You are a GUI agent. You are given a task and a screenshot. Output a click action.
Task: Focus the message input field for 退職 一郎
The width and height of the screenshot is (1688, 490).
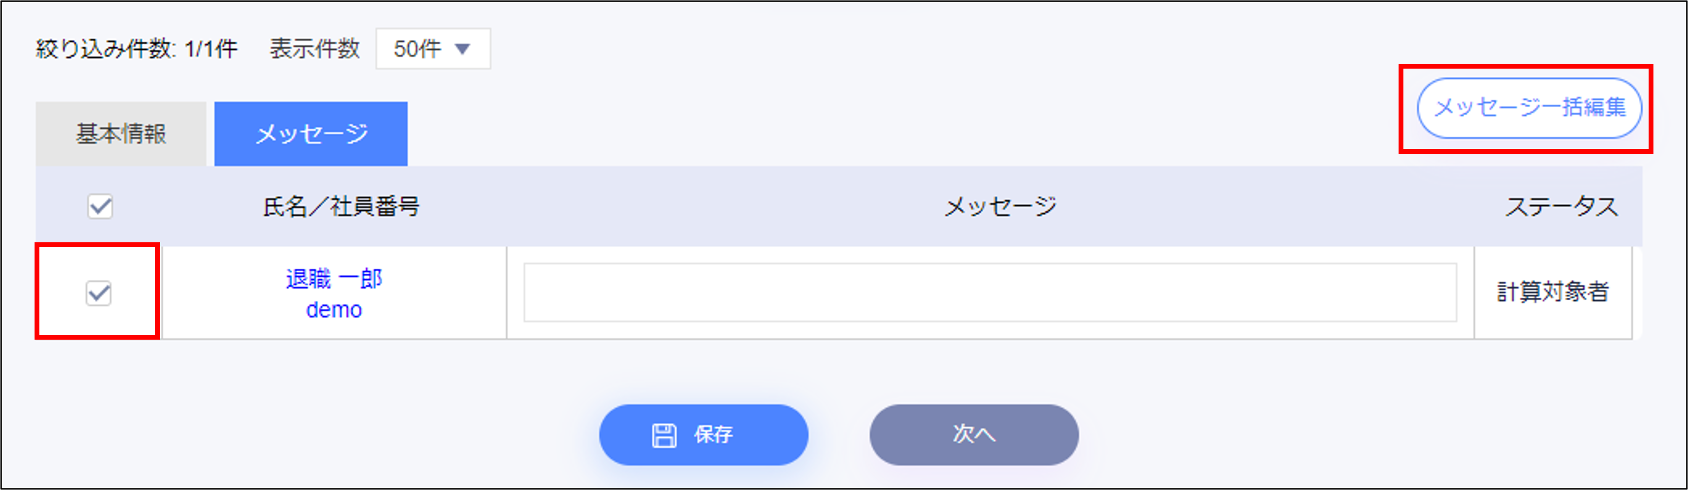point(989,293)
